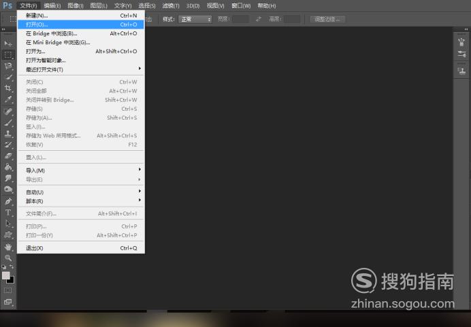Open the 选择(S) menu
The width and height of the screenshot is (471, 327).
pyautogui.click(x=147, y=5)
